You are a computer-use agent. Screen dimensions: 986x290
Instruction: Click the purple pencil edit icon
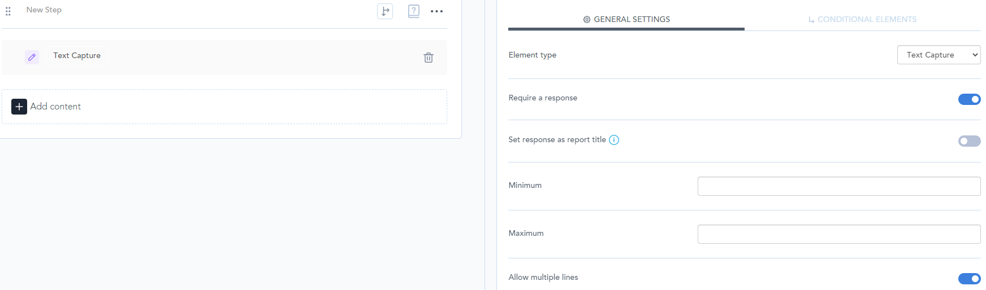[32, 57]
